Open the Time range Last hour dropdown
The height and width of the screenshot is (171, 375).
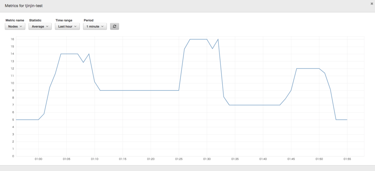(x=67, y=27)
